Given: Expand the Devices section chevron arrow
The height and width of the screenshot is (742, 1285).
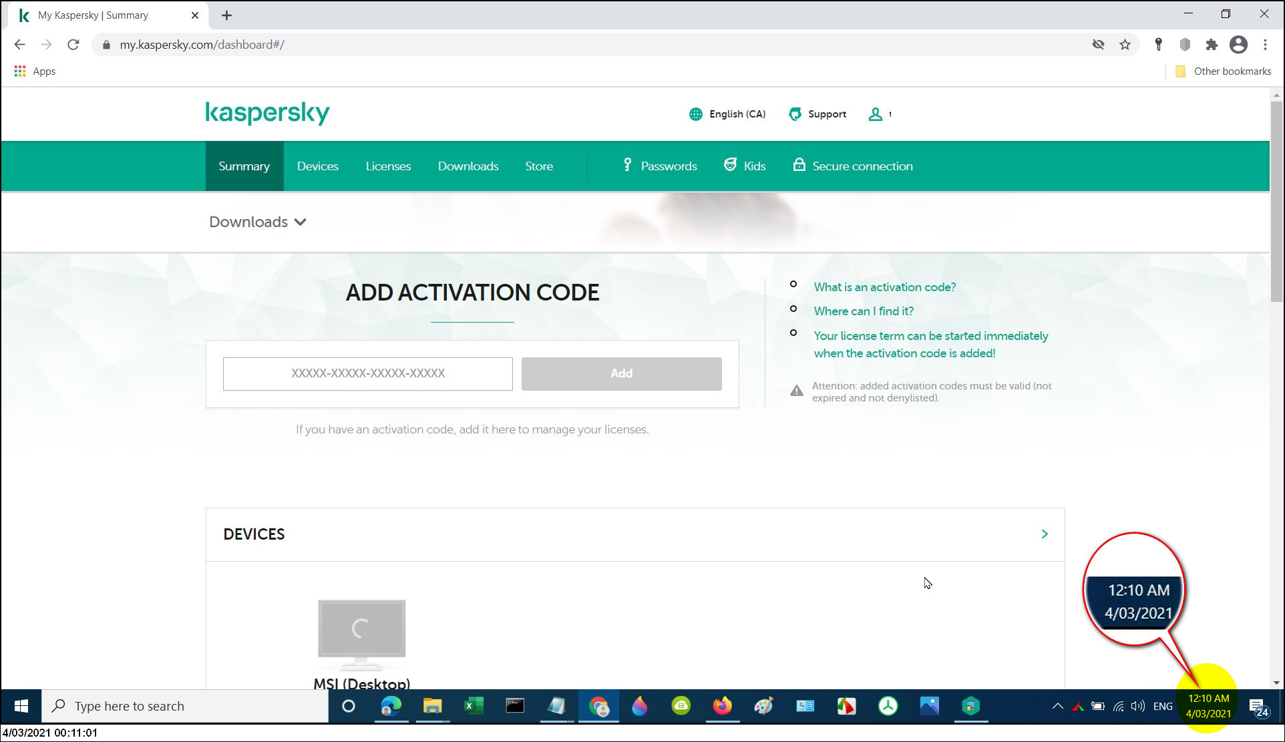Looking at the screenshot, I should pos(1045,534).
